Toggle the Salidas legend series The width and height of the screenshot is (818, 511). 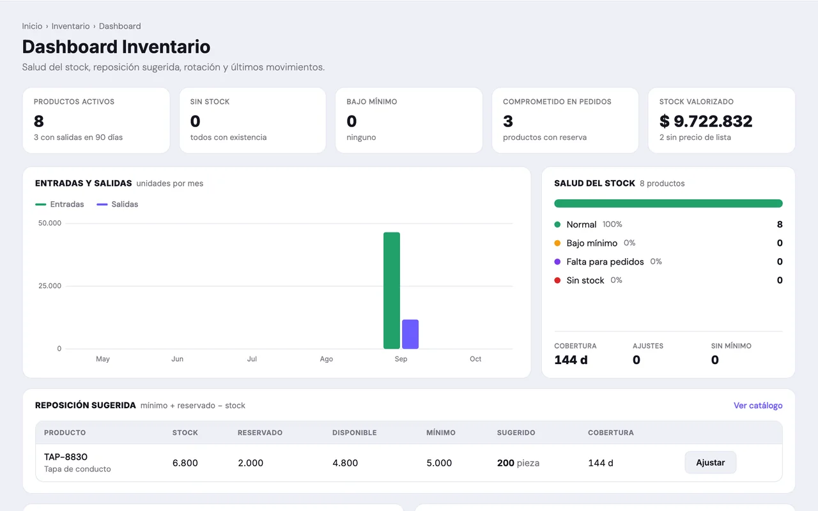tap(118, 204)
